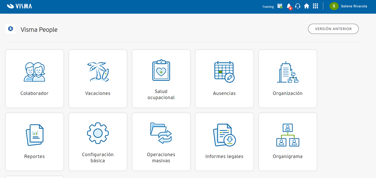Click the Visma People module icon
The height and width of the screenshot is (178, 376).
click(x=10, y=29)
